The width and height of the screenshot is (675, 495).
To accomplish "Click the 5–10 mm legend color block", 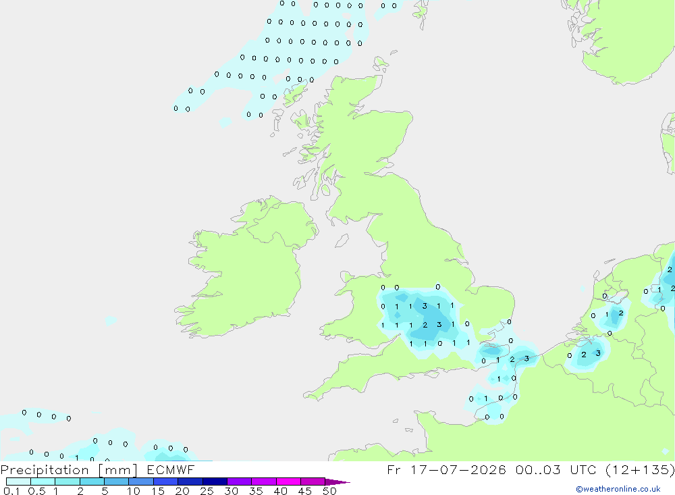I will coord(117,481).
